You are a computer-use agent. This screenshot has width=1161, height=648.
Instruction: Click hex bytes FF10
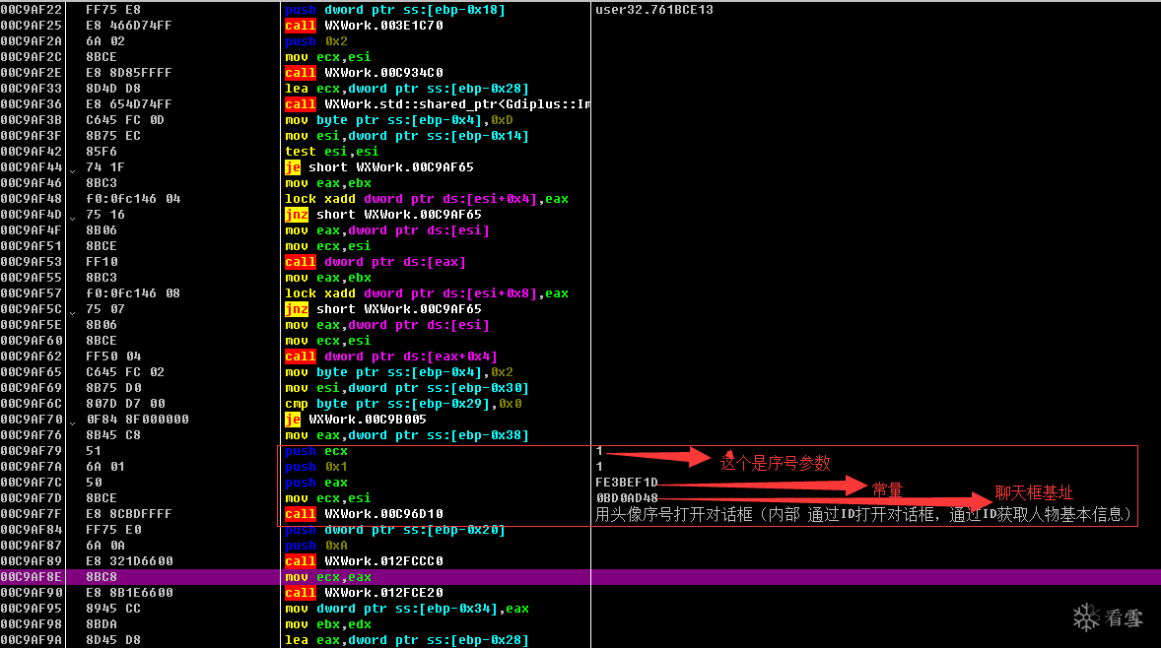tap(102, 262)
